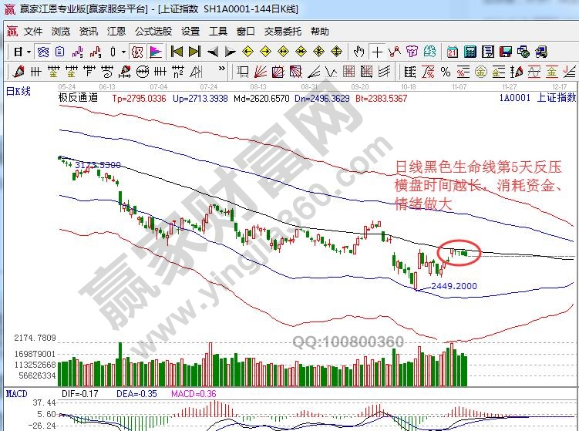The image size is (579, 431).
Task: Click the 上证指数 label at chart top-right
Action: (x=556, y=99)
